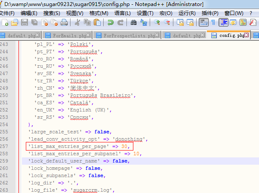Click the value 10 on line 258
Viewport: 259px width, 193px height.
pyautogui.click(x=136, y=154)
